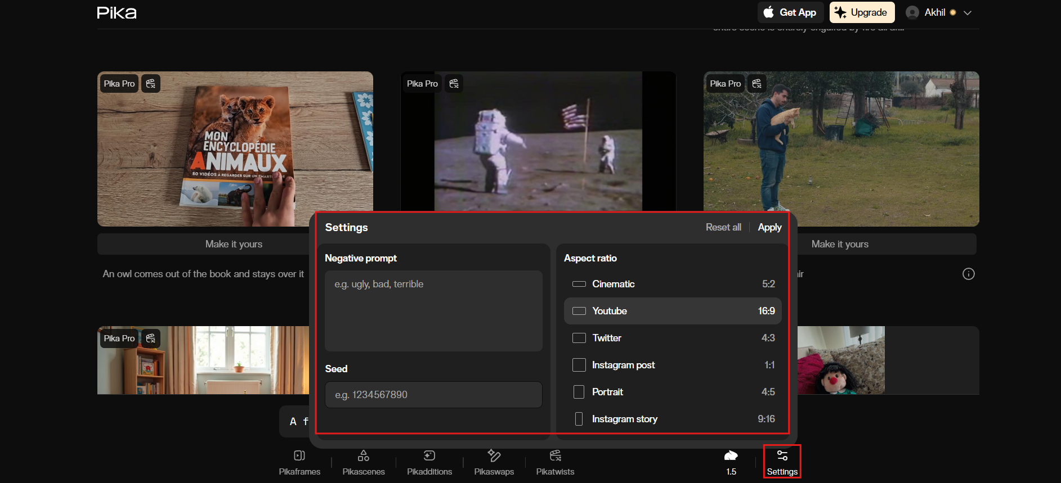Select the Instagram post 1:1 ratio
Image resolution: width=1061 pixels, height=483 pixels.
(673, 365)
